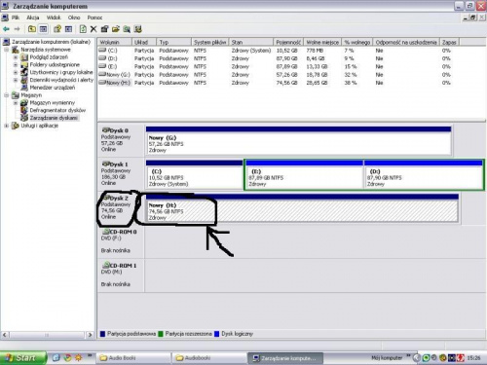Expand the Foldery udostępnione node
The width and height of the screenshot is (487, 365).
(x=16, y=64)
